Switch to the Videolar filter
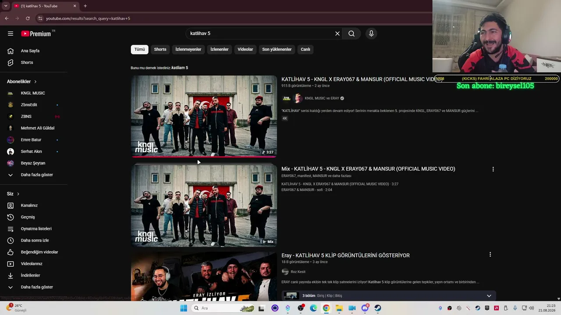Viewport: 561px width, 315px height. click(x=245, y=49)
